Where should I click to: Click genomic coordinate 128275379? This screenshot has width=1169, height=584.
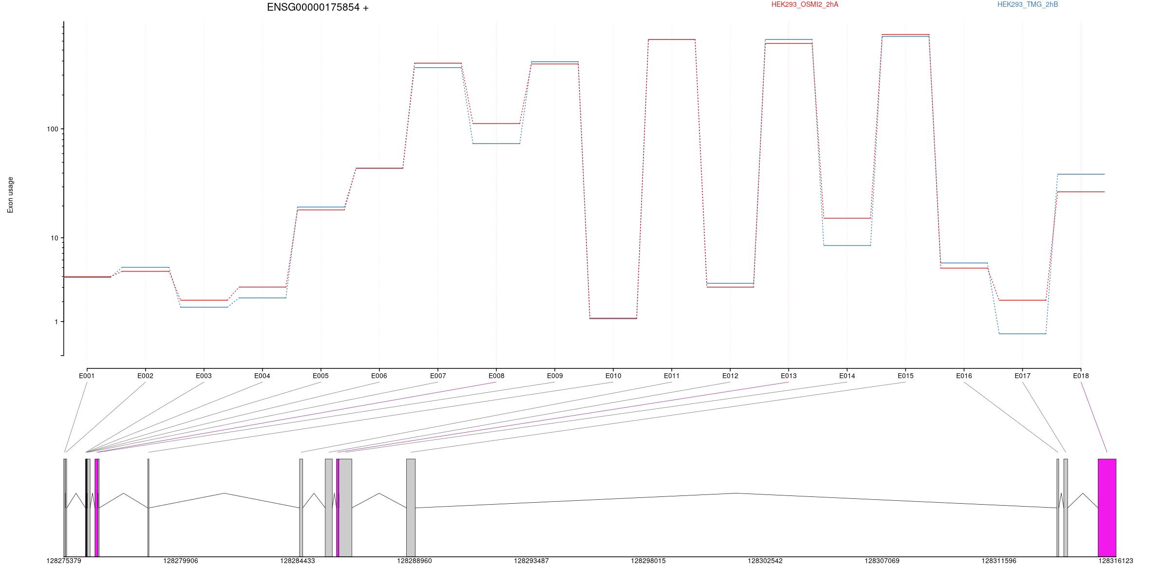[64, 561]
